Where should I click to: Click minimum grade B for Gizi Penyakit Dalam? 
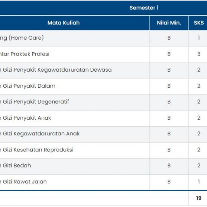[x=169, y=86]
